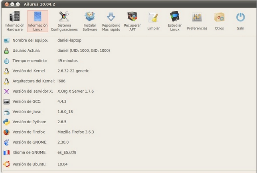The width and height of the screenshot is (257, 173).
Task: Click the clock icon beside Tiempo encendido
Action: tap(6, 61)
